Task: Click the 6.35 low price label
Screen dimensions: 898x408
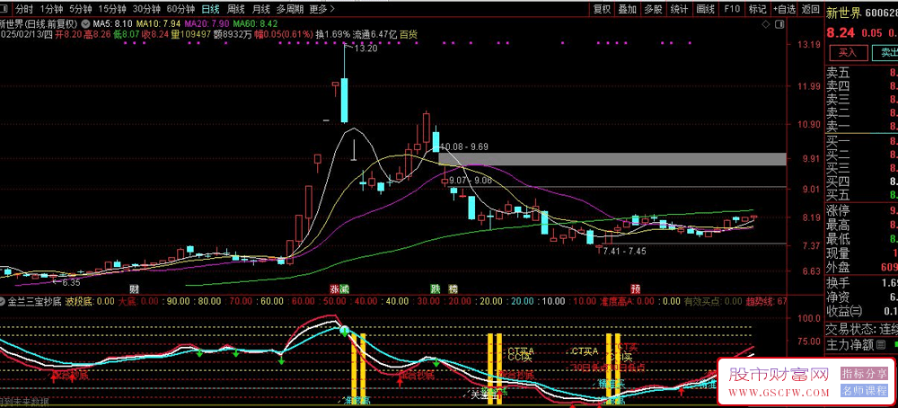Action: [71, 282]
